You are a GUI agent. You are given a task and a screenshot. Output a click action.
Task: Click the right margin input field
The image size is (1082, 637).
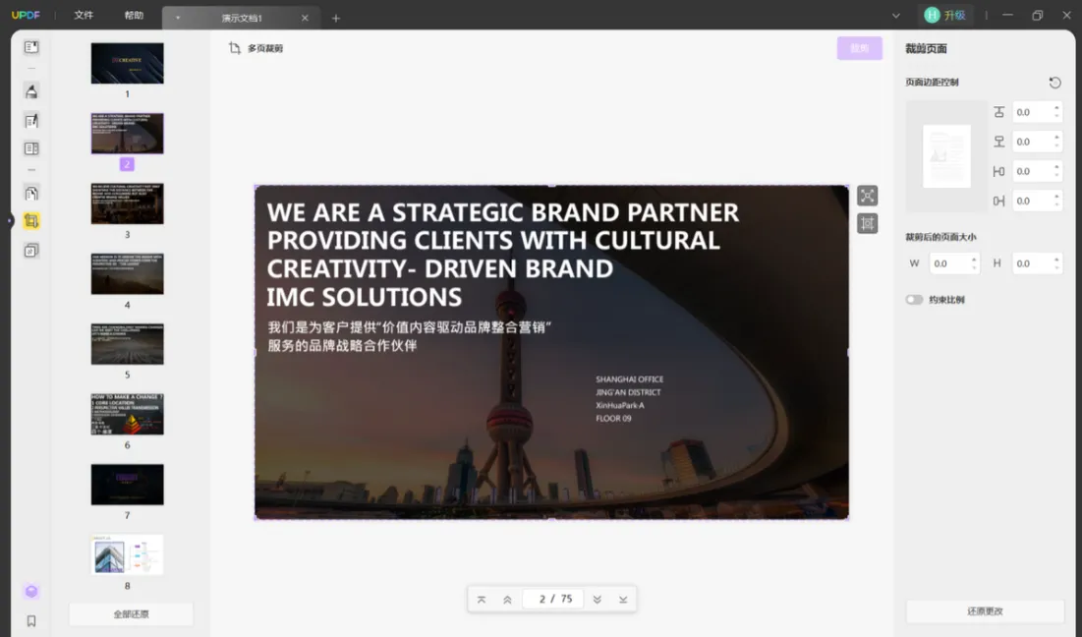[x=1037, y=201]
